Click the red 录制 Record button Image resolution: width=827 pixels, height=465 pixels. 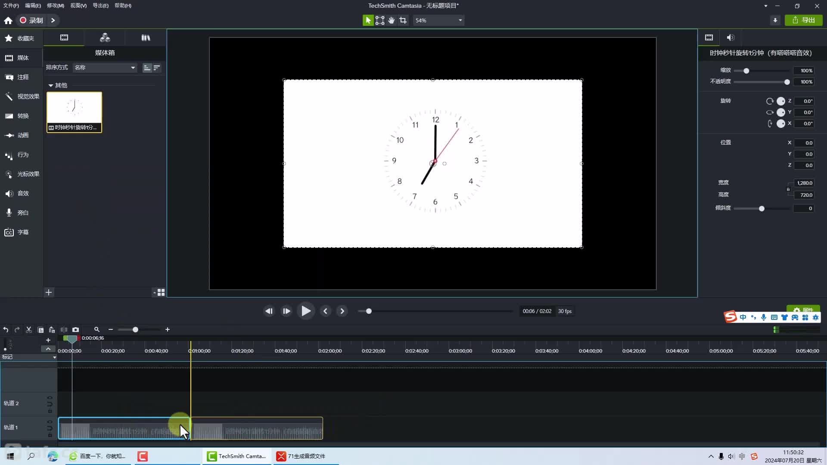pyautogui.click(x=31, y=20)
